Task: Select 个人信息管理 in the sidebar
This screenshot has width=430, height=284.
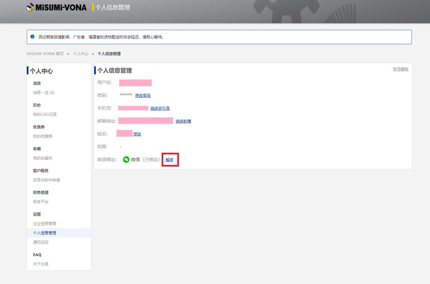Action: 44,233
